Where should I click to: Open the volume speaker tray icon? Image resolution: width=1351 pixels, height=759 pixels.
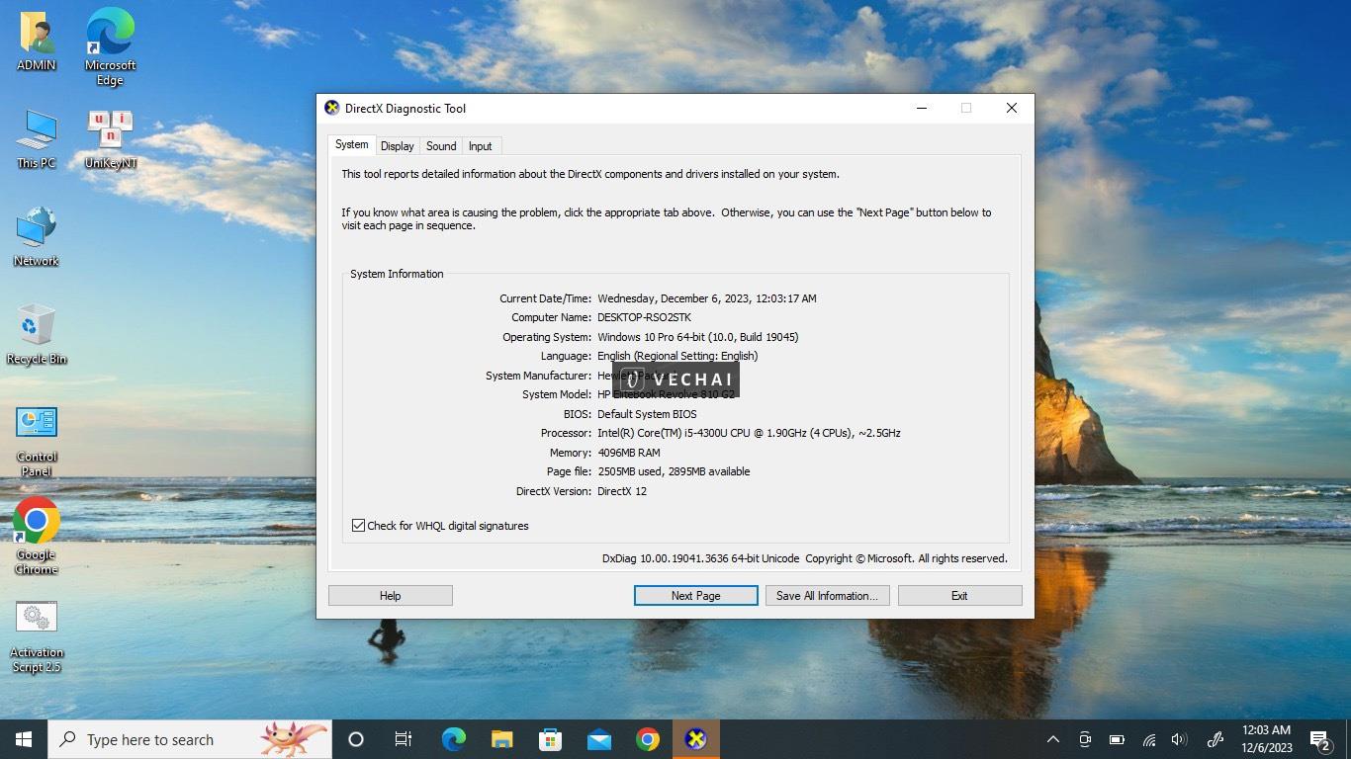coord(1179,739)
